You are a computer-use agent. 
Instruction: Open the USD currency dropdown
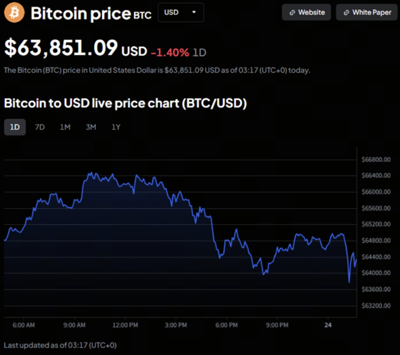coord(180,13)
